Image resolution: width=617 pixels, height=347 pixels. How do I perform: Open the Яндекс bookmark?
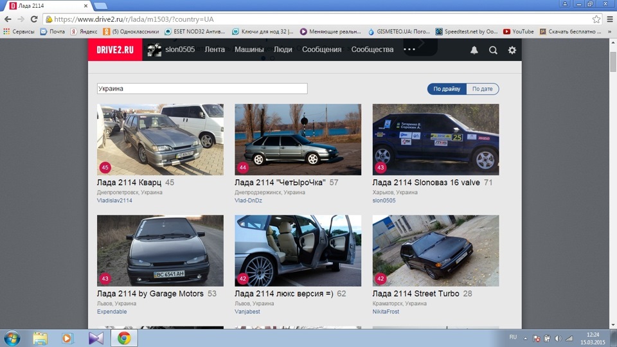pyautogui.click(x=84, y=31)
